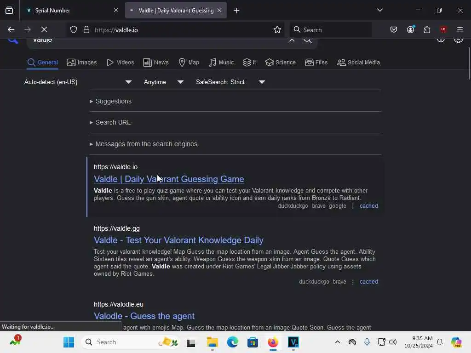471x353 pixels.
Task: Bookmark this page with the star
Action: (277, 30)
